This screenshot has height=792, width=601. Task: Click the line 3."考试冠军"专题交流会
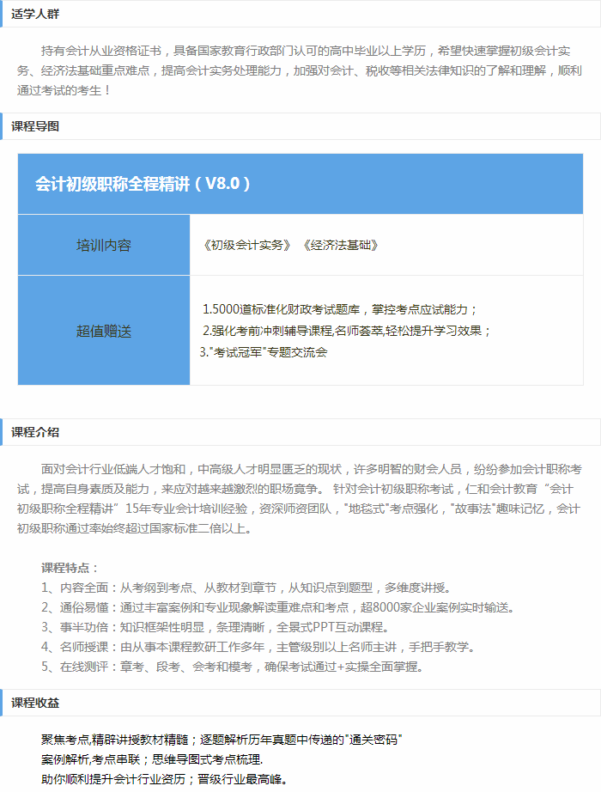pos(264,352)
